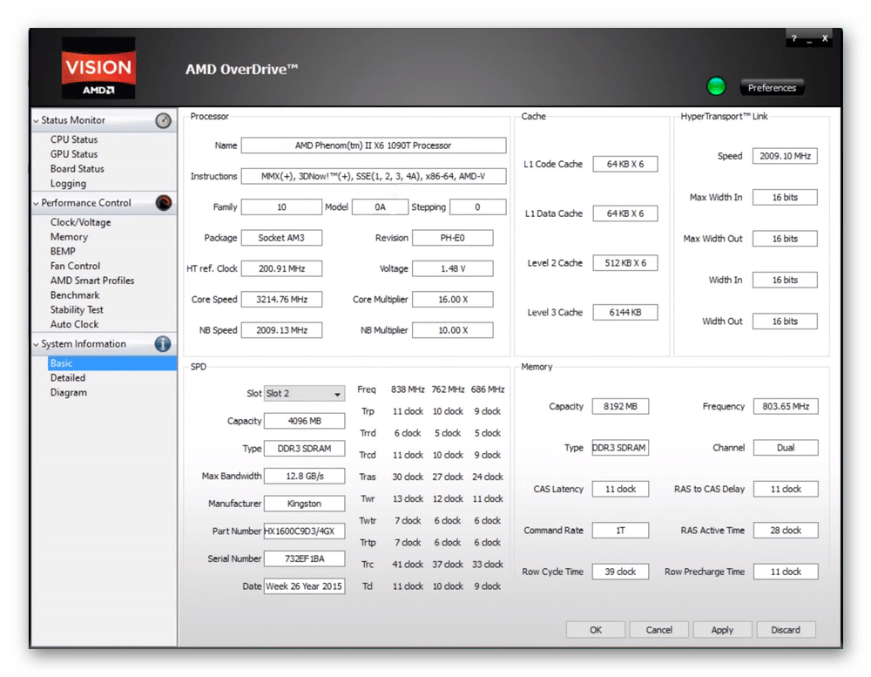The image size is (871, 677).
Task: Click the Discard button
Action: (x=786, y=630)
